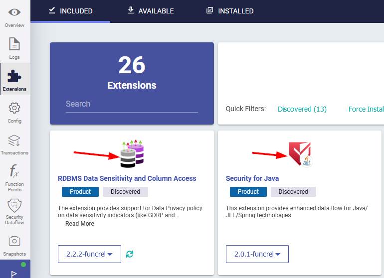
Task: Select the Extensions puzzle icon
Action: 14,76
